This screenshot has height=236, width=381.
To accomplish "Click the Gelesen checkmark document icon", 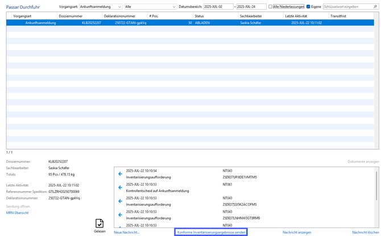I will pyautogui.click(x=100, y=223).
